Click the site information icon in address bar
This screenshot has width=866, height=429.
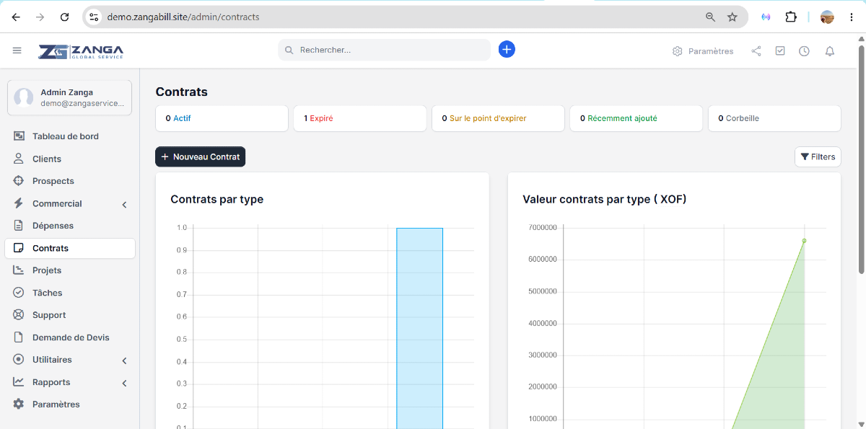94,17
